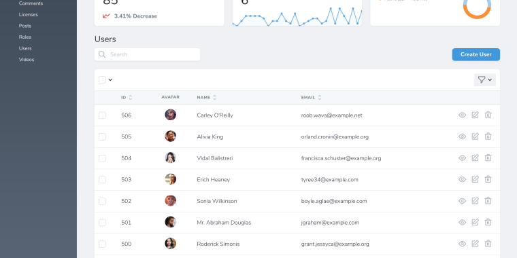
Task: Sort table by Name column
Action: [207, 97]
